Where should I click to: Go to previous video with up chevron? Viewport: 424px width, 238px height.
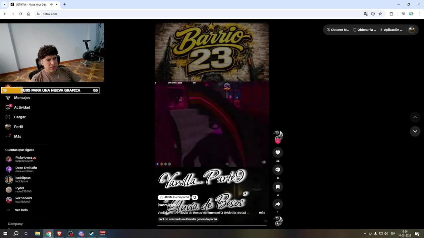click(415, 117)
